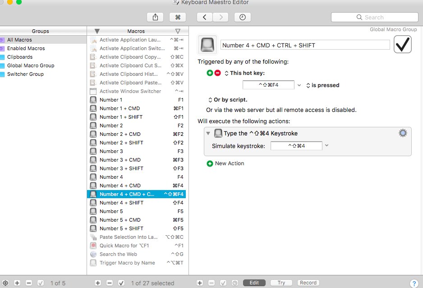The image size is (423, 288).
Task: Collapse the Type Keystroke action triangle
Action: click(208, 133)
